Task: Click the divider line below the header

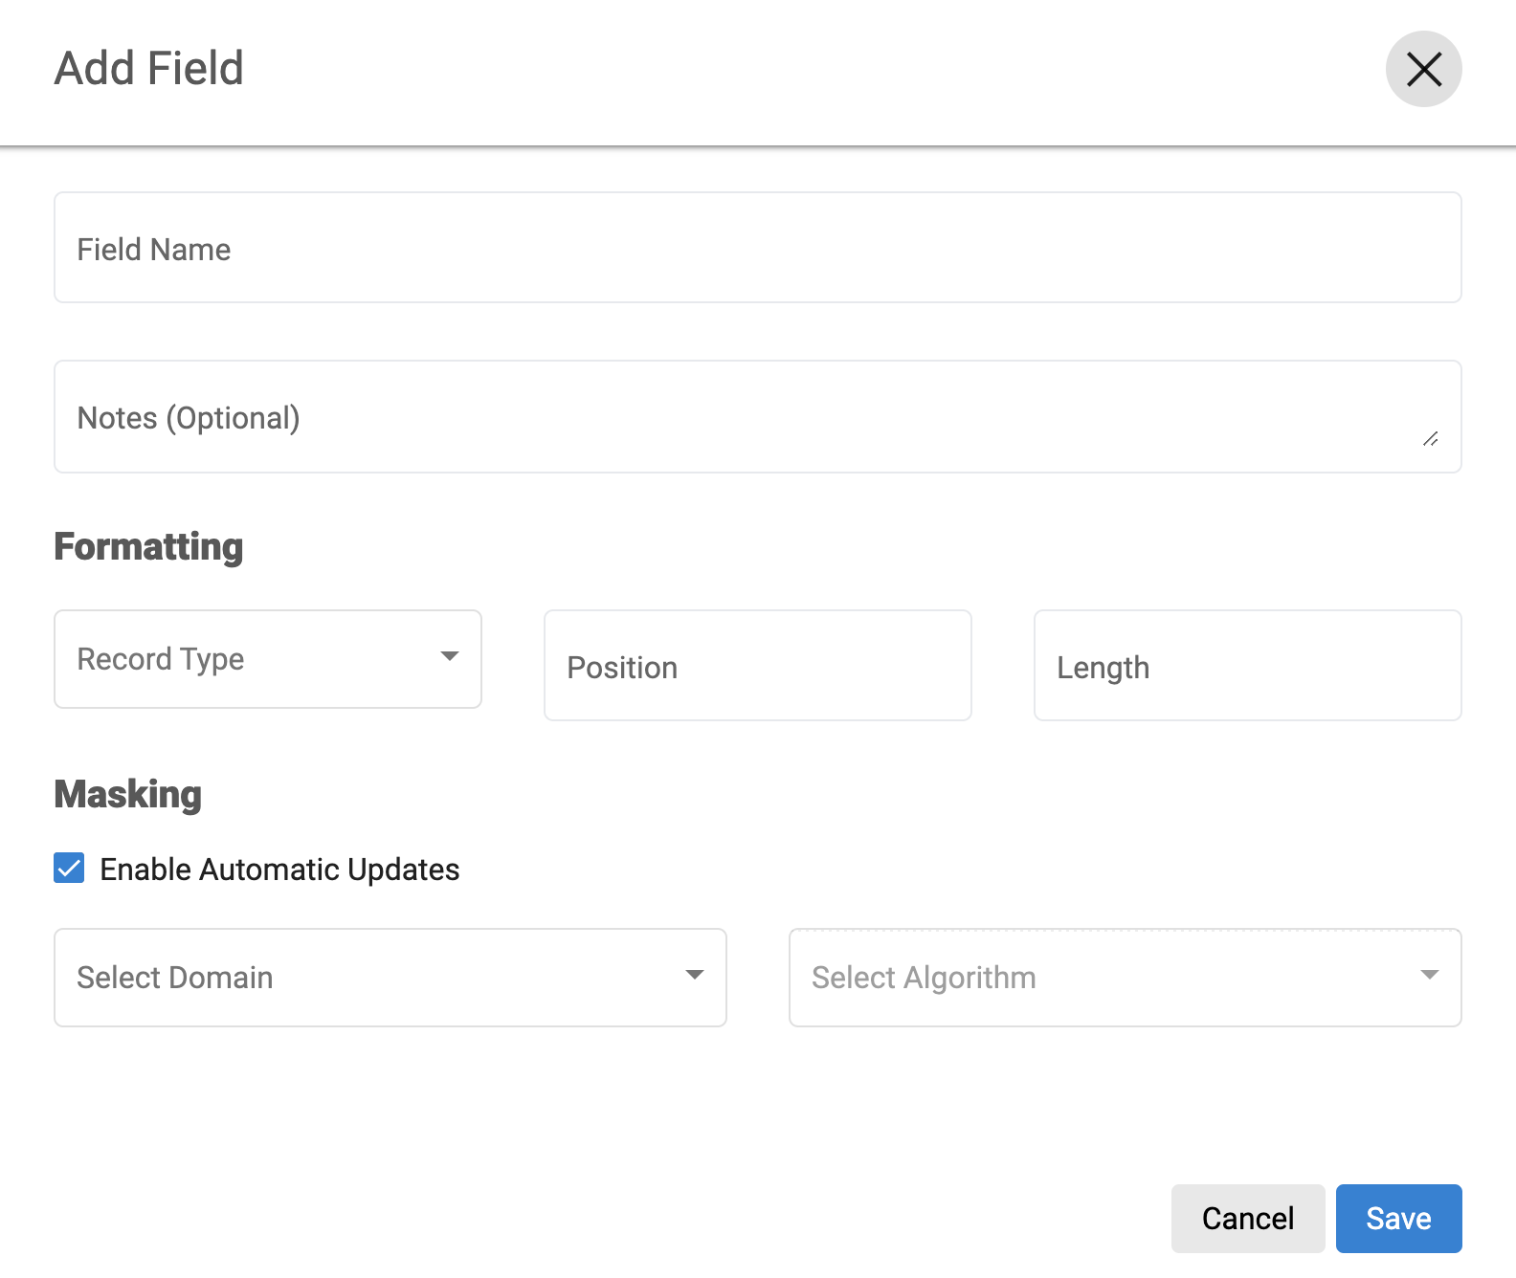Action: click(757, 146)
